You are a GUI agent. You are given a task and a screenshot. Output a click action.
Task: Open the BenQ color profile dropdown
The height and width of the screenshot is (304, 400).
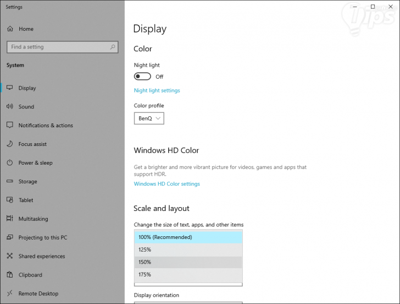pos(149,118)
